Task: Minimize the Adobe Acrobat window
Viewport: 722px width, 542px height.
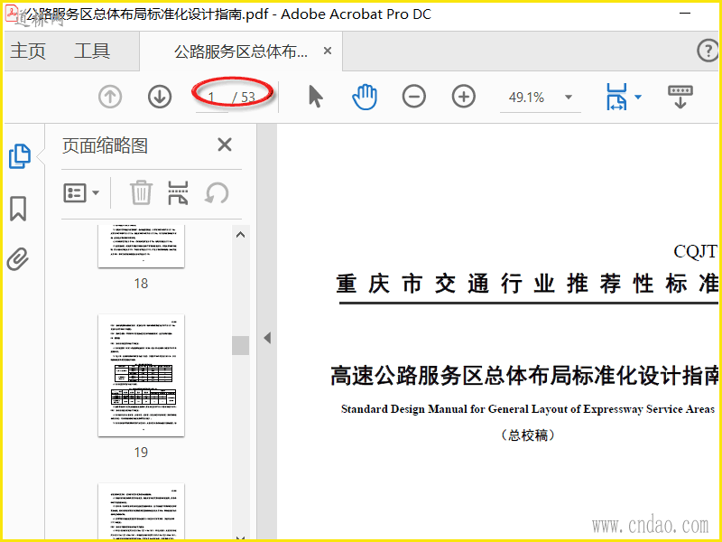Action: pyautogui.click(x=686, y=14)
